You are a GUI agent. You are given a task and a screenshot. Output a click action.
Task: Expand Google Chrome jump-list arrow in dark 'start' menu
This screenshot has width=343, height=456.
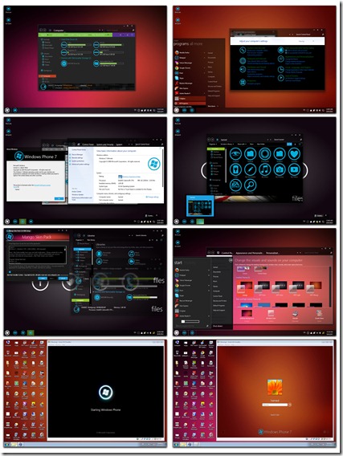click(x=209, y=285)
